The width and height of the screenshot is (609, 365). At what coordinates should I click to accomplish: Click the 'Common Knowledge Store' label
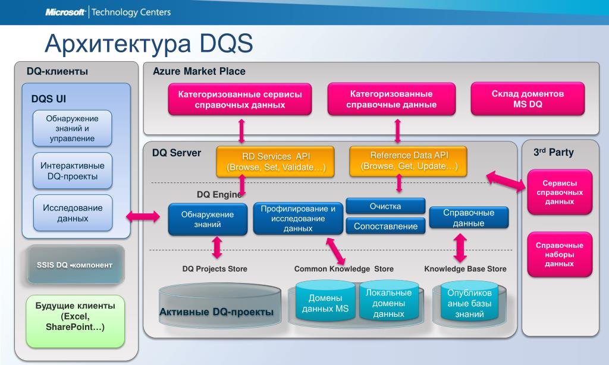tap(344, 269)
